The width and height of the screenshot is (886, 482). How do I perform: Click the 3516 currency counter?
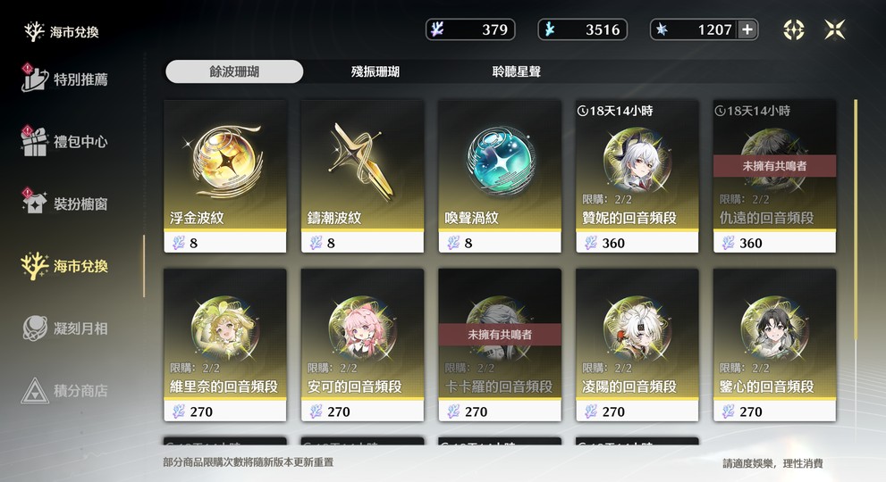pos(582,29)
